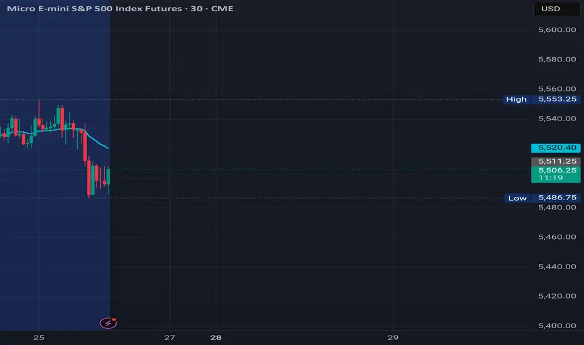Click the last green candle on chart
The image size is (584, 345).
pos(108,176)
